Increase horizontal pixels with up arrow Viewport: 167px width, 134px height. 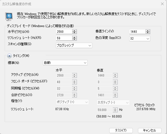[x=74, y=31]
